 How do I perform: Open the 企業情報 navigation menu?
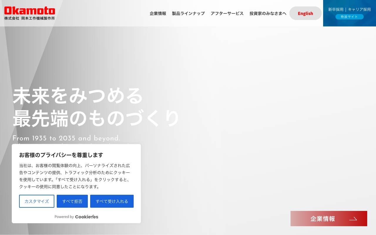tap(158, 13)
